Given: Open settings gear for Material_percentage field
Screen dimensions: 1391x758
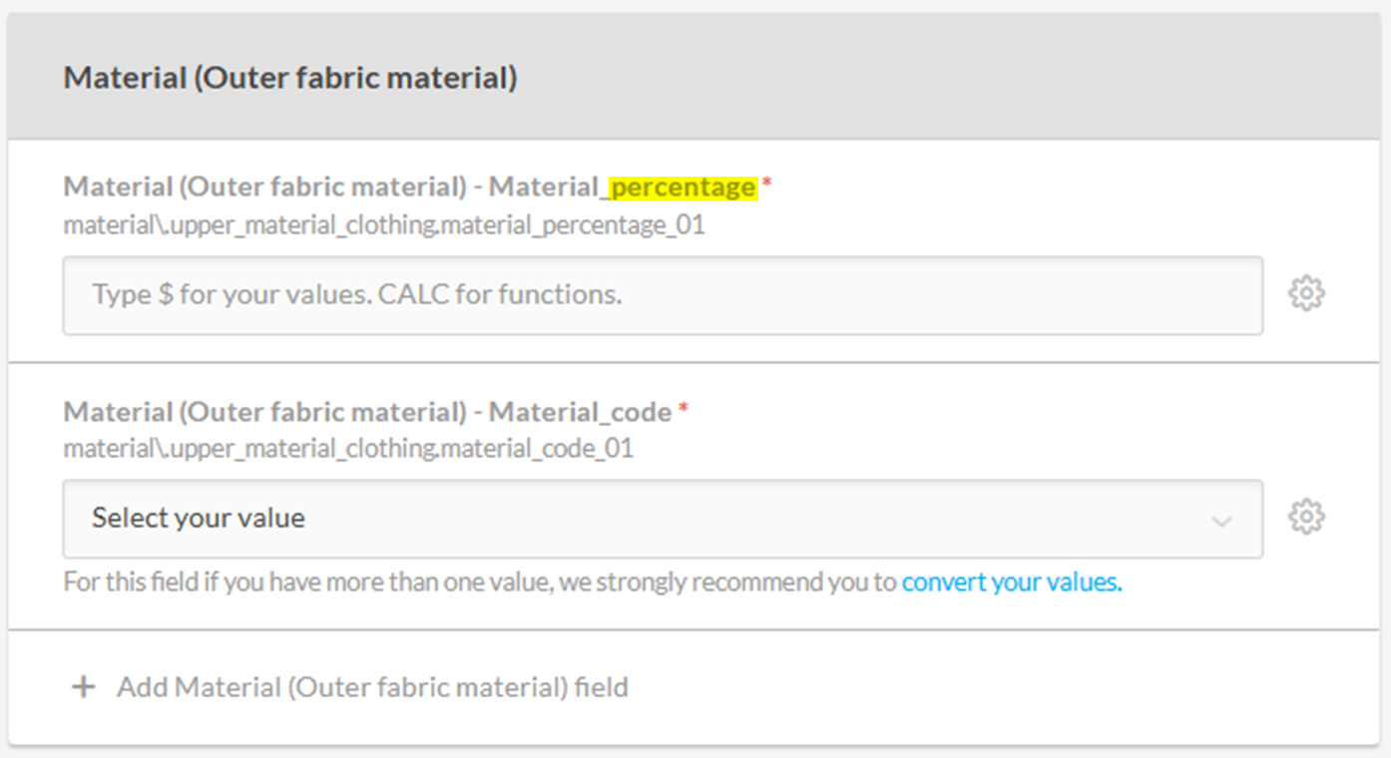Looking at the screenshot, I should tap(1306, 294).
